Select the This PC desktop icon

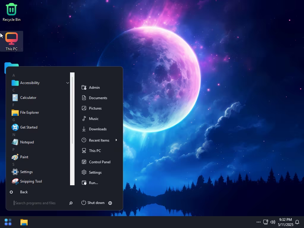click(x=12, y=41)
